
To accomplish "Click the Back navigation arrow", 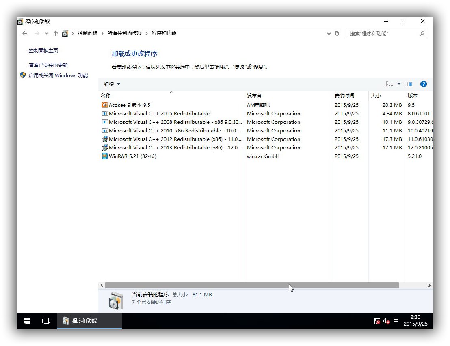I will pos(25,33).
